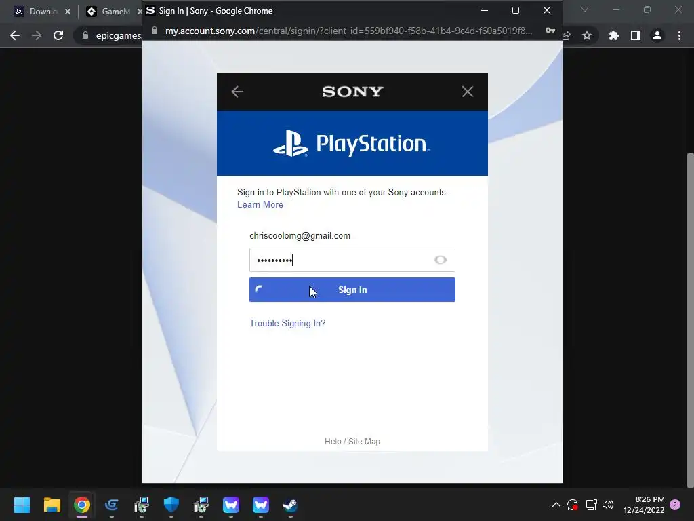Screen dimensions: 694x521
Task: Open the Help link at bottom
Action: click(x=333, y=441)
